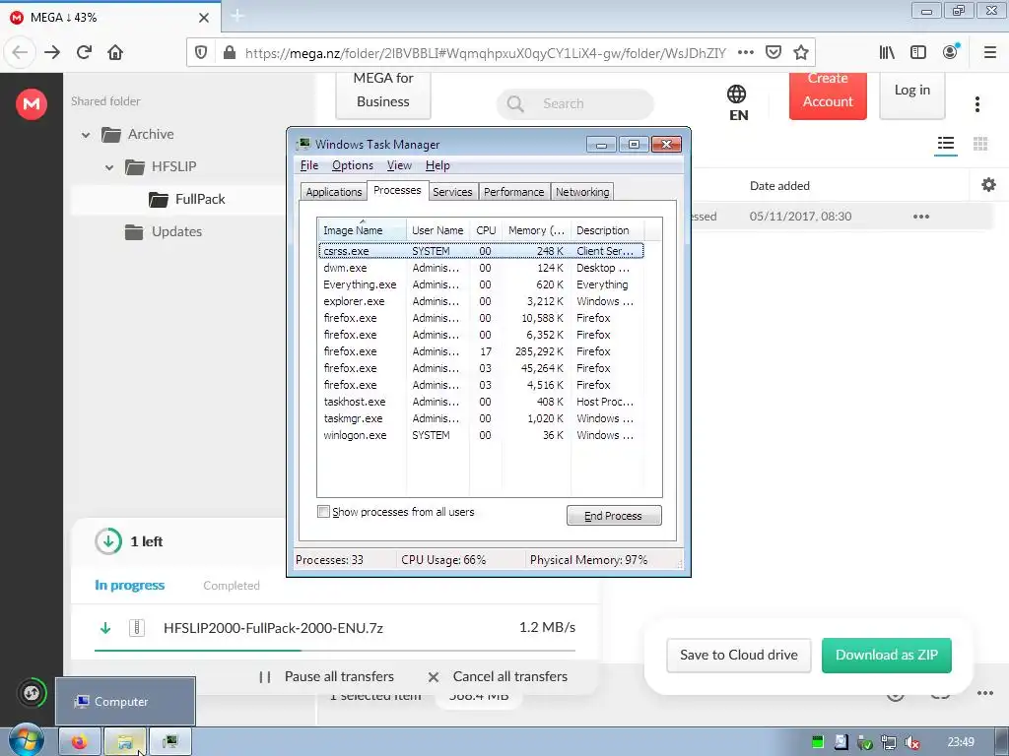The image size is (1009, 756).
Task: Open Task Manager View menu
Action: [399, 165]
